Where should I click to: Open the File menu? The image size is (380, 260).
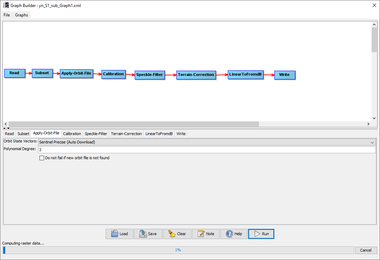click(x=7, y=15)
